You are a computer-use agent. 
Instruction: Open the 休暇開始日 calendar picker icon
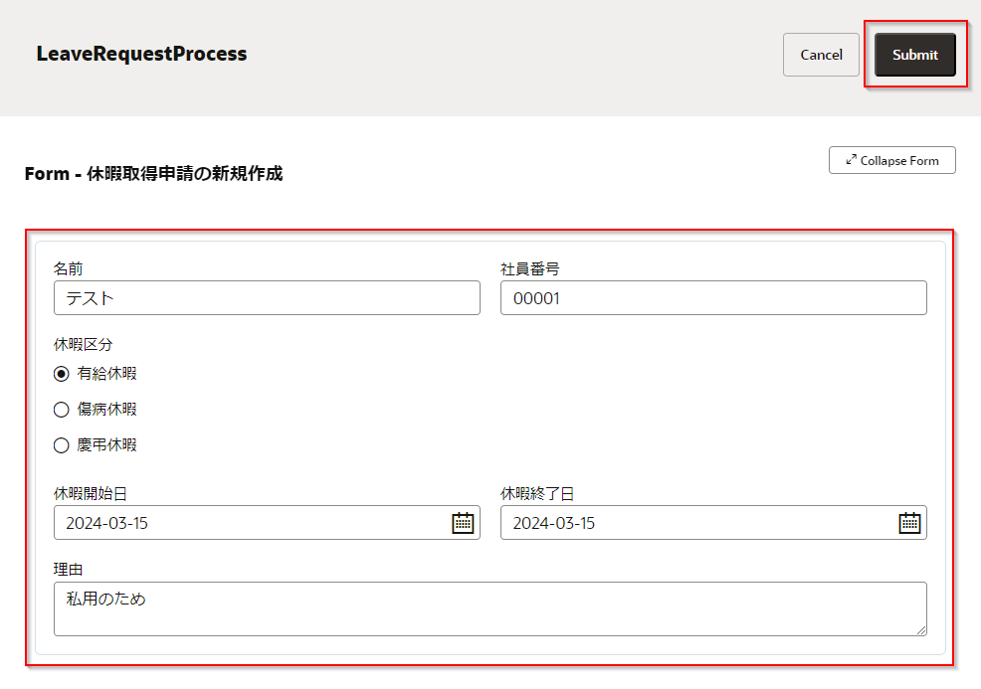click(463, 523)
